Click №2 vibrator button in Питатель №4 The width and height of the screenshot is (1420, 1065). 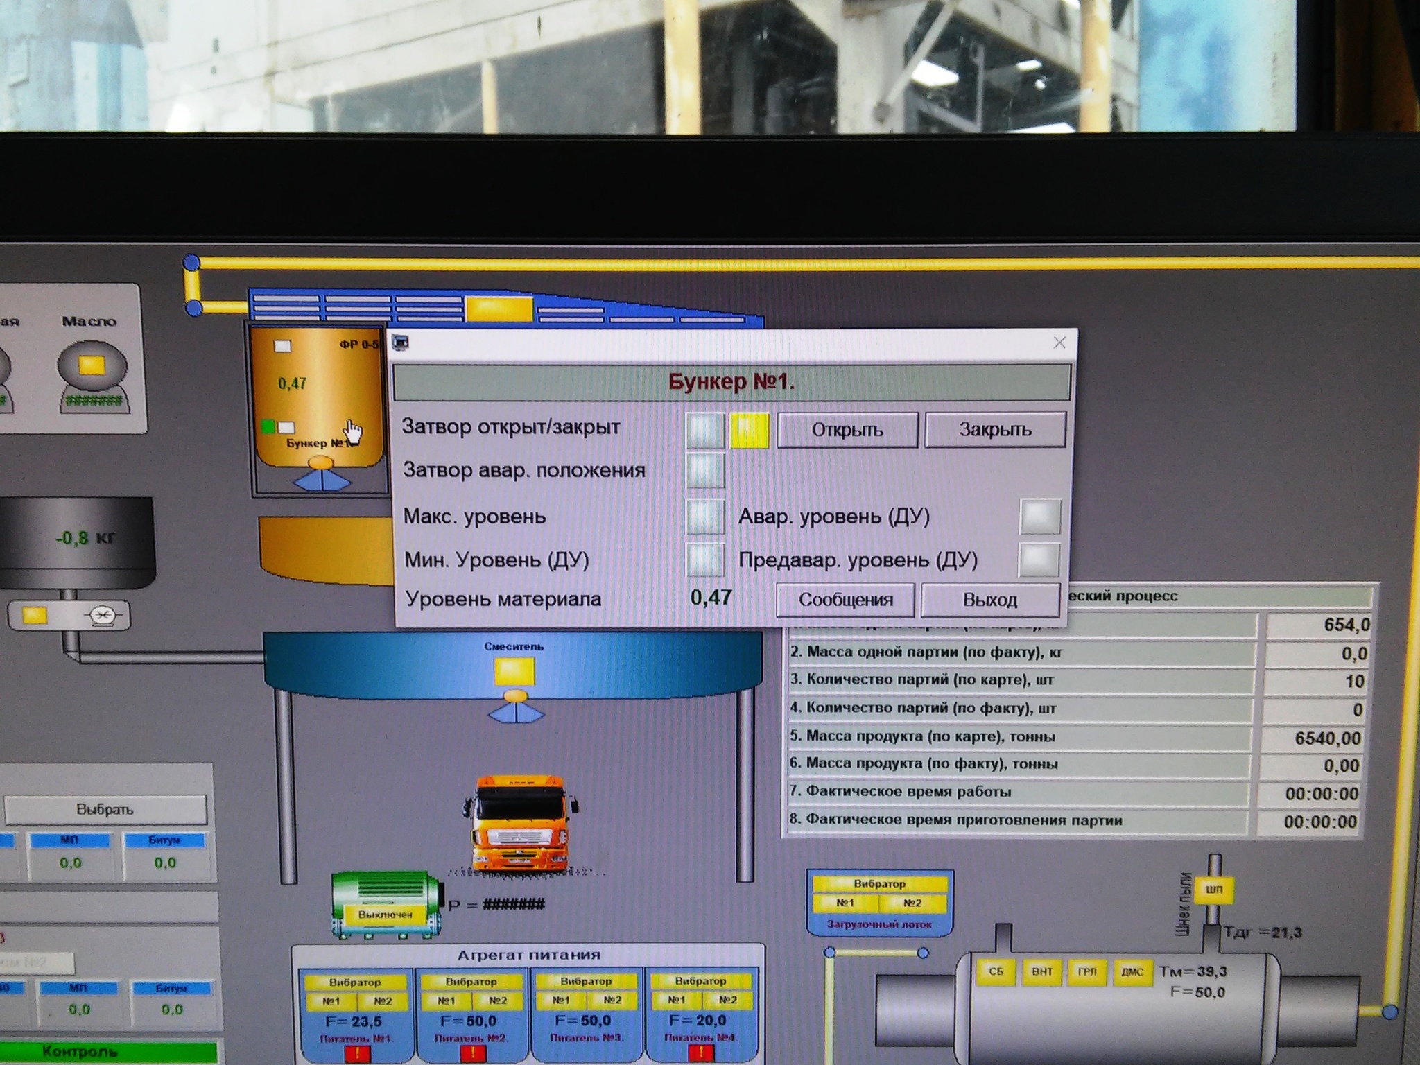coord(727,1000)
